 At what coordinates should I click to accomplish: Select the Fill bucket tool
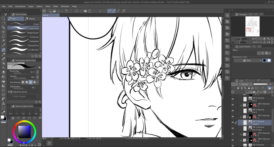click(x=3, y=81)
